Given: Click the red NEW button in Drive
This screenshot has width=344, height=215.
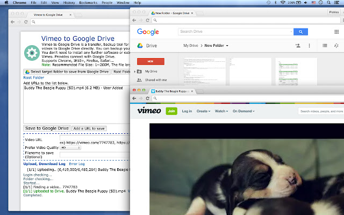Looking at the screenshot, I should pyautogui.click(x=150, y=61).
